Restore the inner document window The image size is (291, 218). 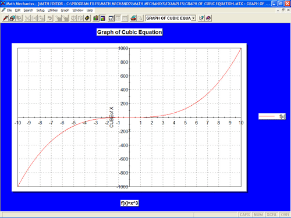tap(283, 10)
